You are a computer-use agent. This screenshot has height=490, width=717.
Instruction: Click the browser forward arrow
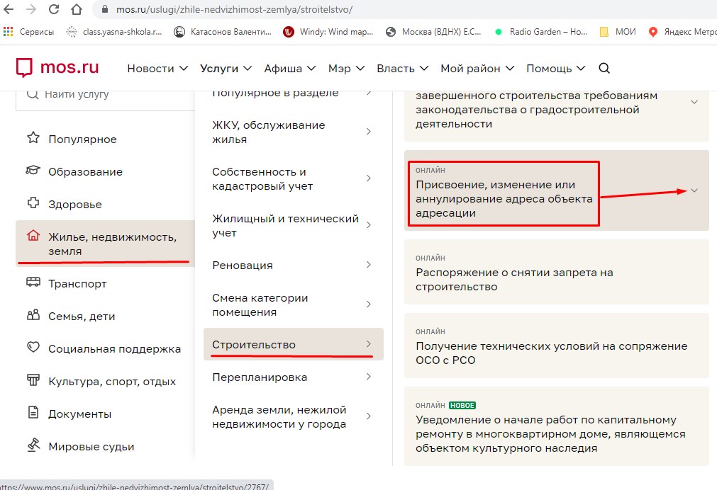pyautogui.click(x=31, y=9)
